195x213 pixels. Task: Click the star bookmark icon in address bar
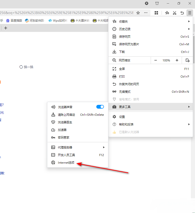(x=138, y=13)
